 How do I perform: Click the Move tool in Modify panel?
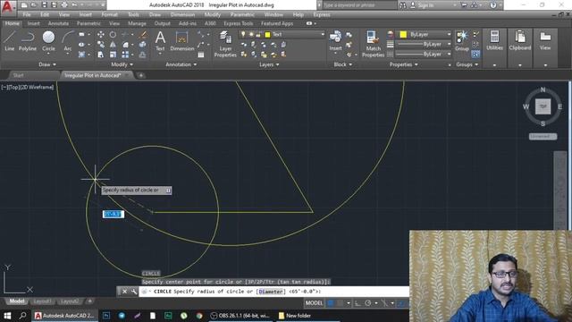[x=101, y=34]
